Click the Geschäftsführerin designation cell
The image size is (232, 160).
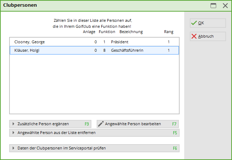click(x=127, y=50)
